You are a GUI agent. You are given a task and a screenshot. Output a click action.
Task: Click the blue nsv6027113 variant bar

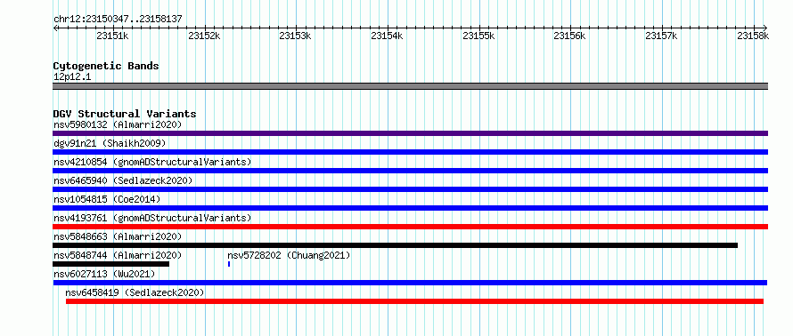click(410, 283)
